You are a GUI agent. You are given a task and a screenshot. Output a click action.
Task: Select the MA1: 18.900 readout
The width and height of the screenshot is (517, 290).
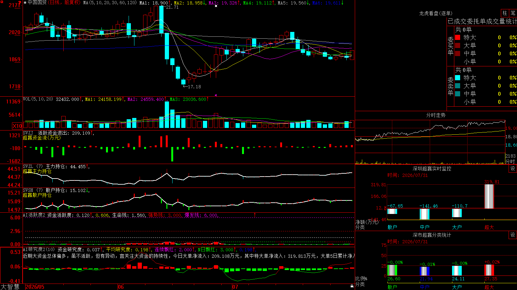154,3
